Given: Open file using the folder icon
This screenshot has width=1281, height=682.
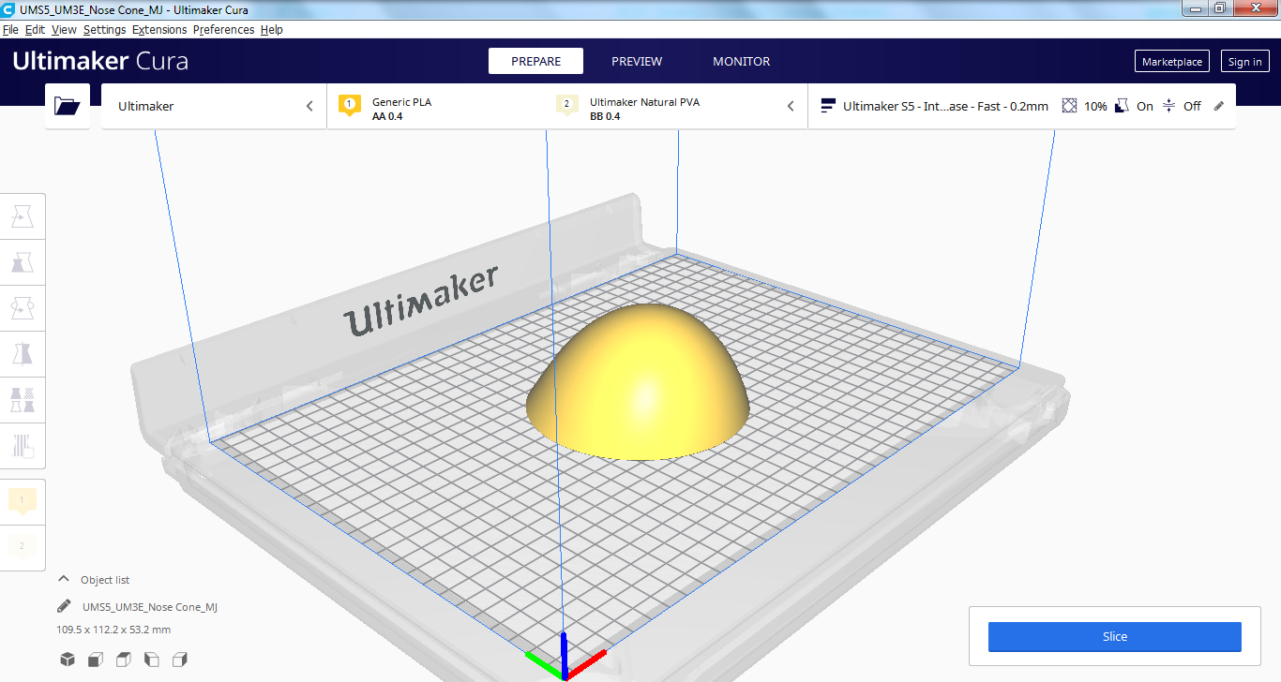Looking at the screenshot, I should coord(68,106).
